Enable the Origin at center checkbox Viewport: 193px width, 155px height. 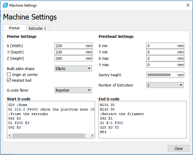pyautogui.click(x=9, y=74)
